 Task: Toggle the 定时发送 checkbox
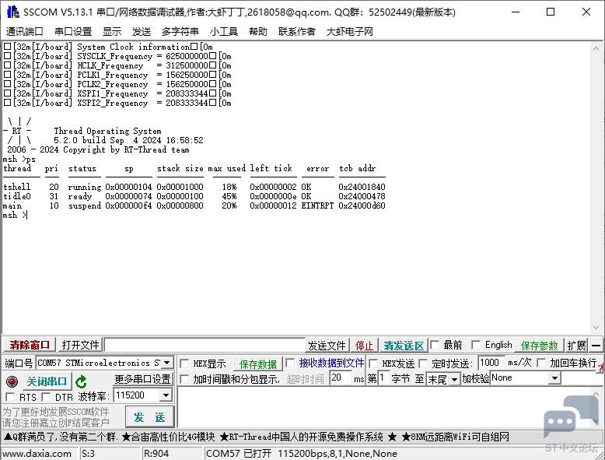pos(423,363)
